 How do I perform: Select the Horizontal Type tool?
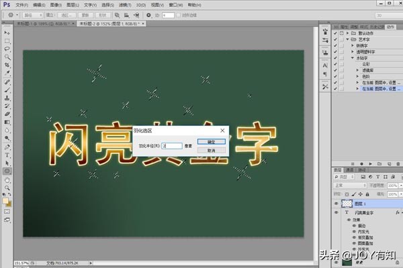(x=7, y=155)
